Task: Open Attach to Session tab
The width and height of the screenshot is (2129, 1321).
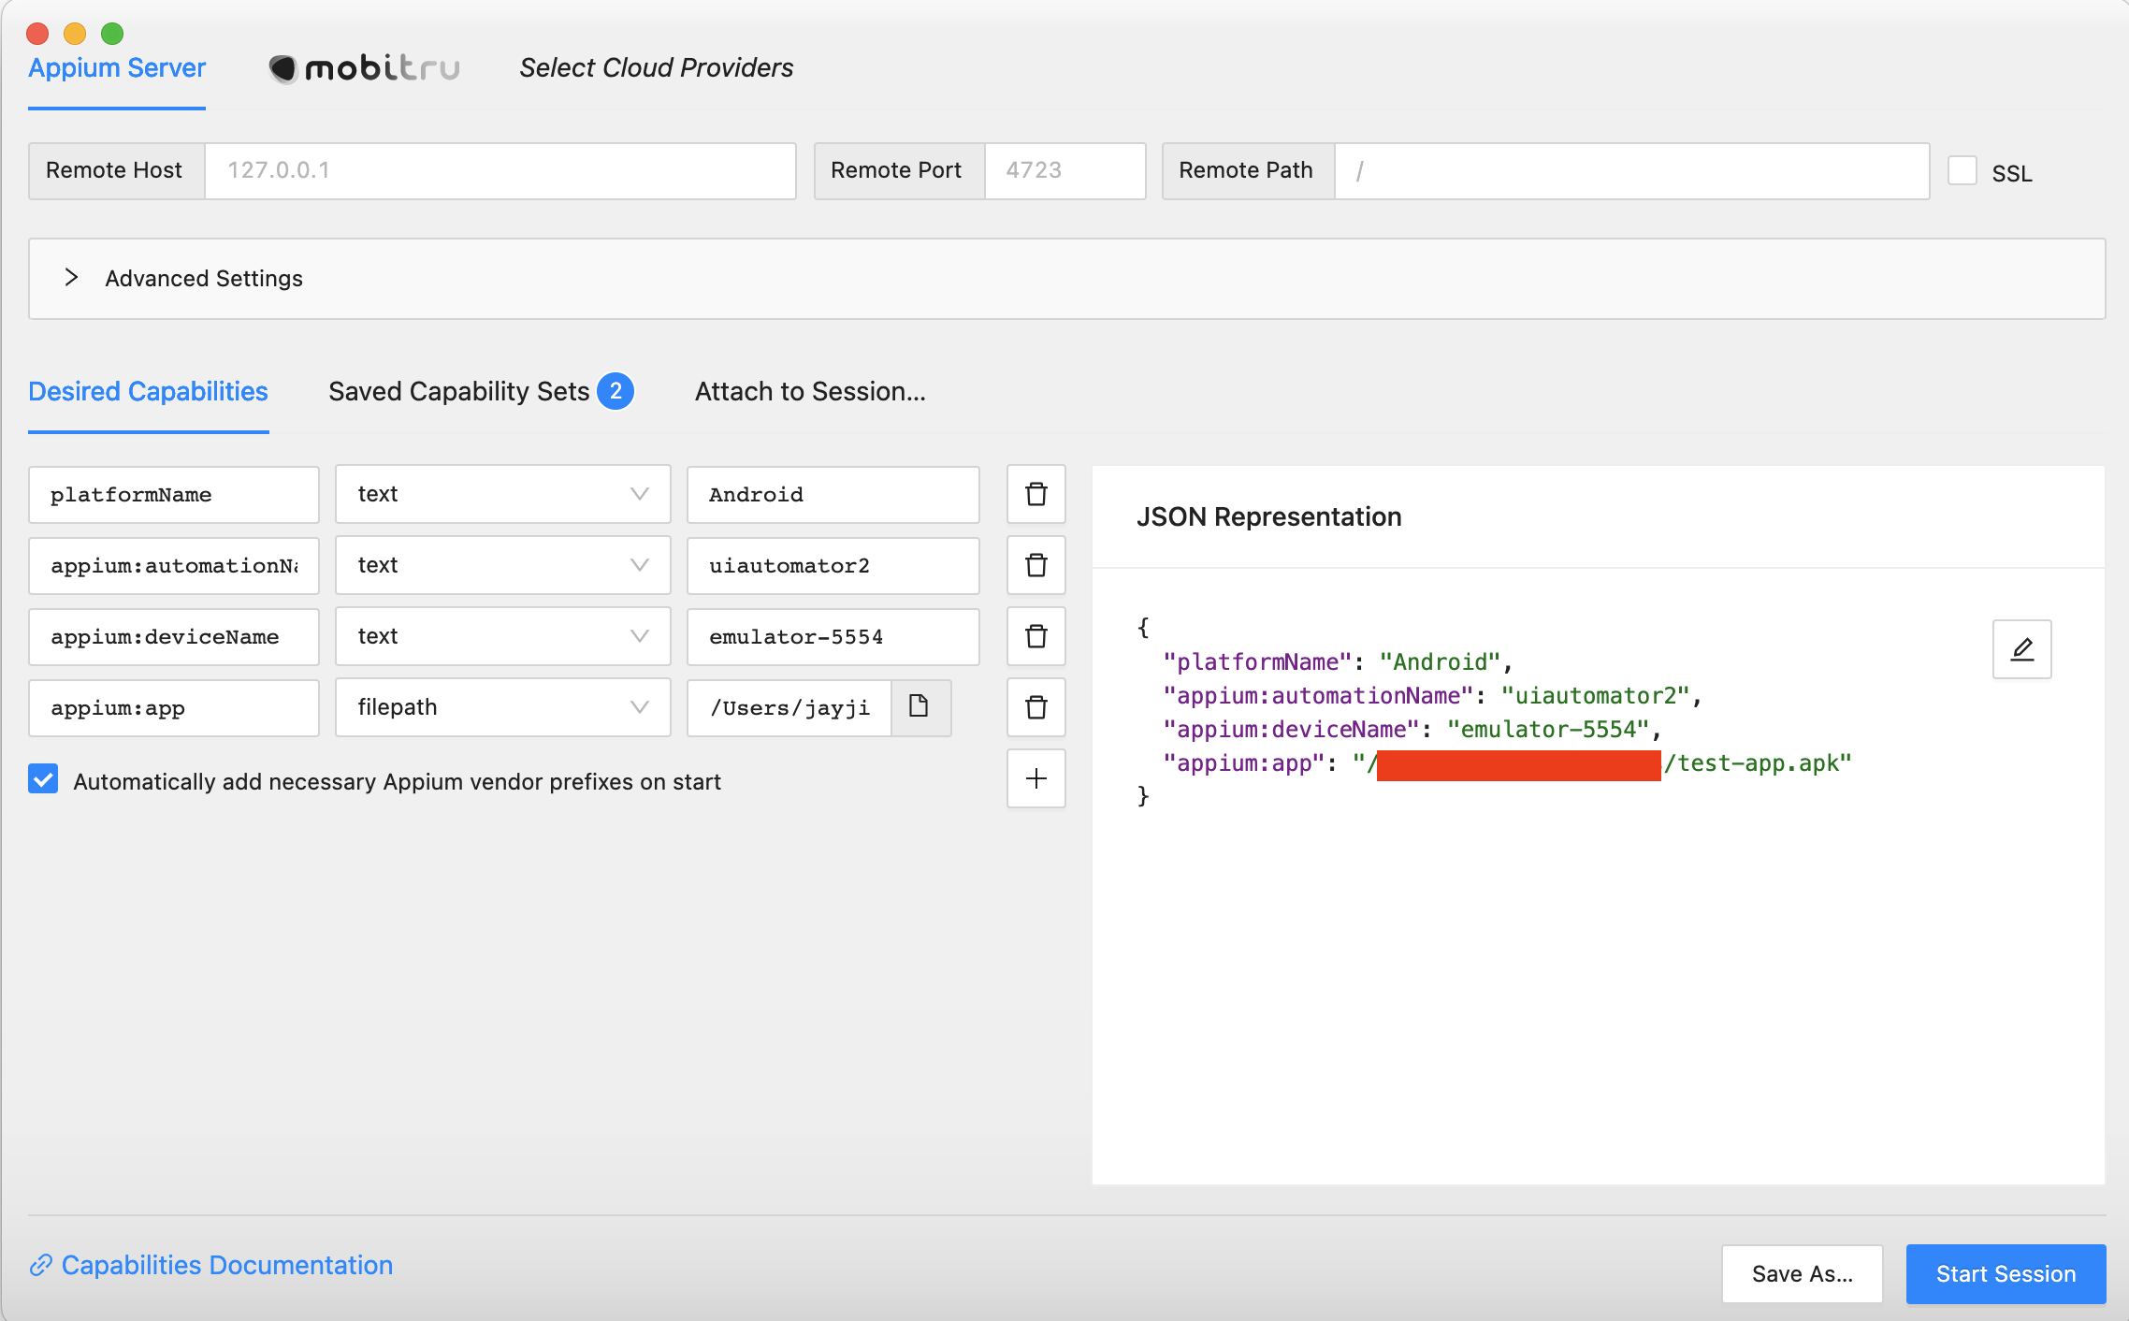Action: pos(809,391)
